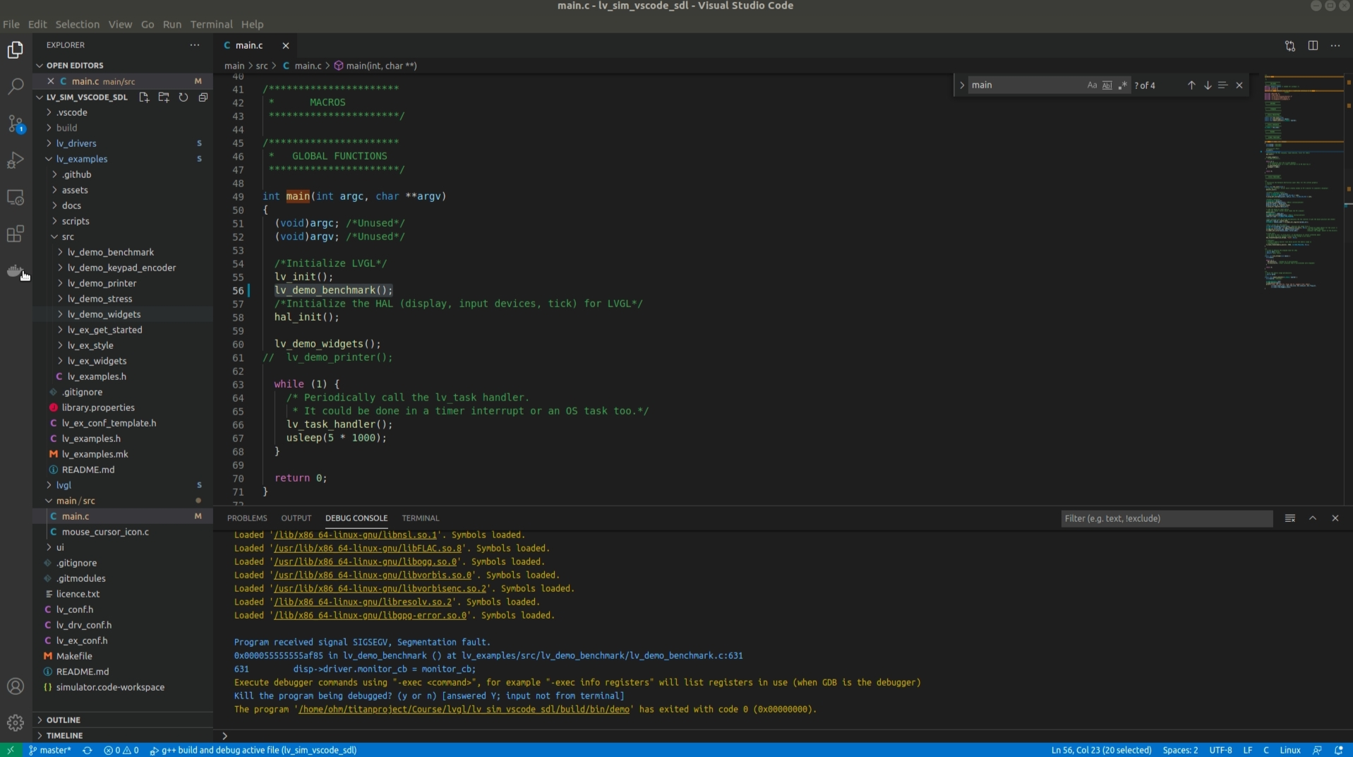Open the Source Control view
1353x757 pixels.
pos(15,124)
